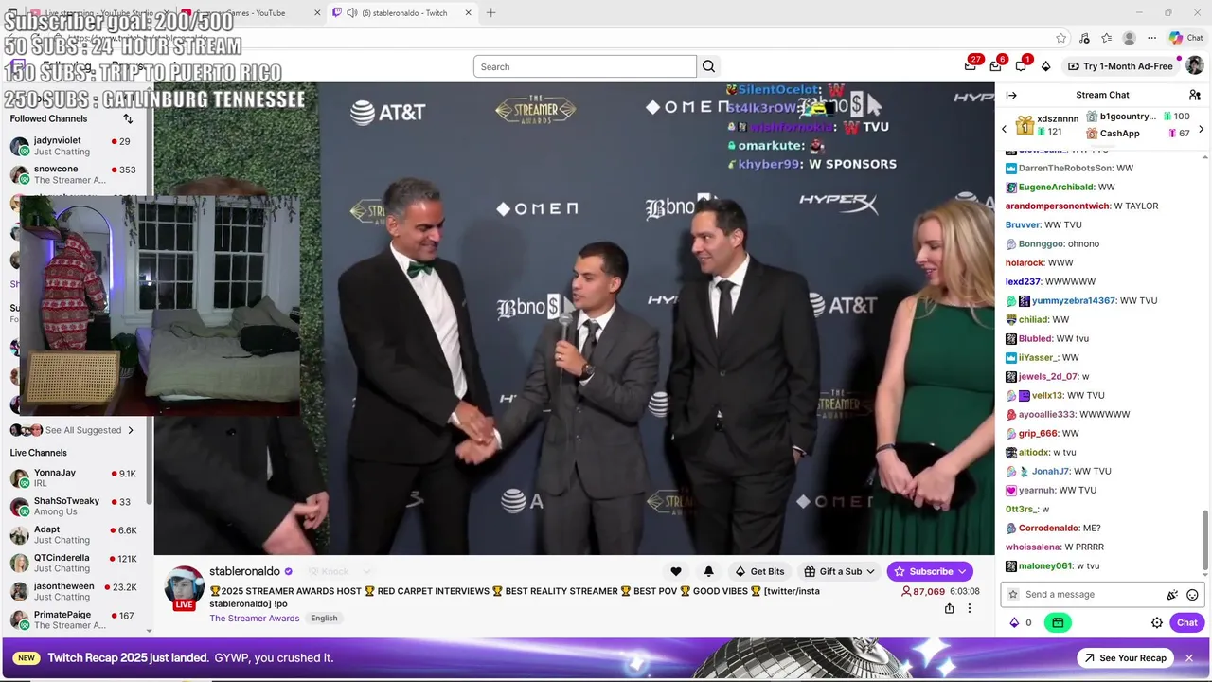This screenshot has height=682, width=1212.
Task: Open browser profile avatar
Action: coord(1129,38)
